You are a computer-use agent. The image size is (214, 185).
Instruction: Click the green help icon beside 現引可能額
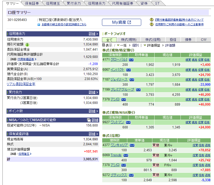tap(27, 45)
